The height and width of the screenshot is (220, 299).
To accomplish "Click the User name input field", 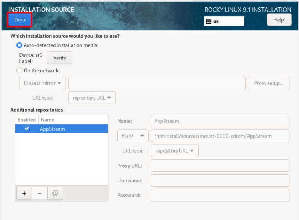I will pos(220,180).
